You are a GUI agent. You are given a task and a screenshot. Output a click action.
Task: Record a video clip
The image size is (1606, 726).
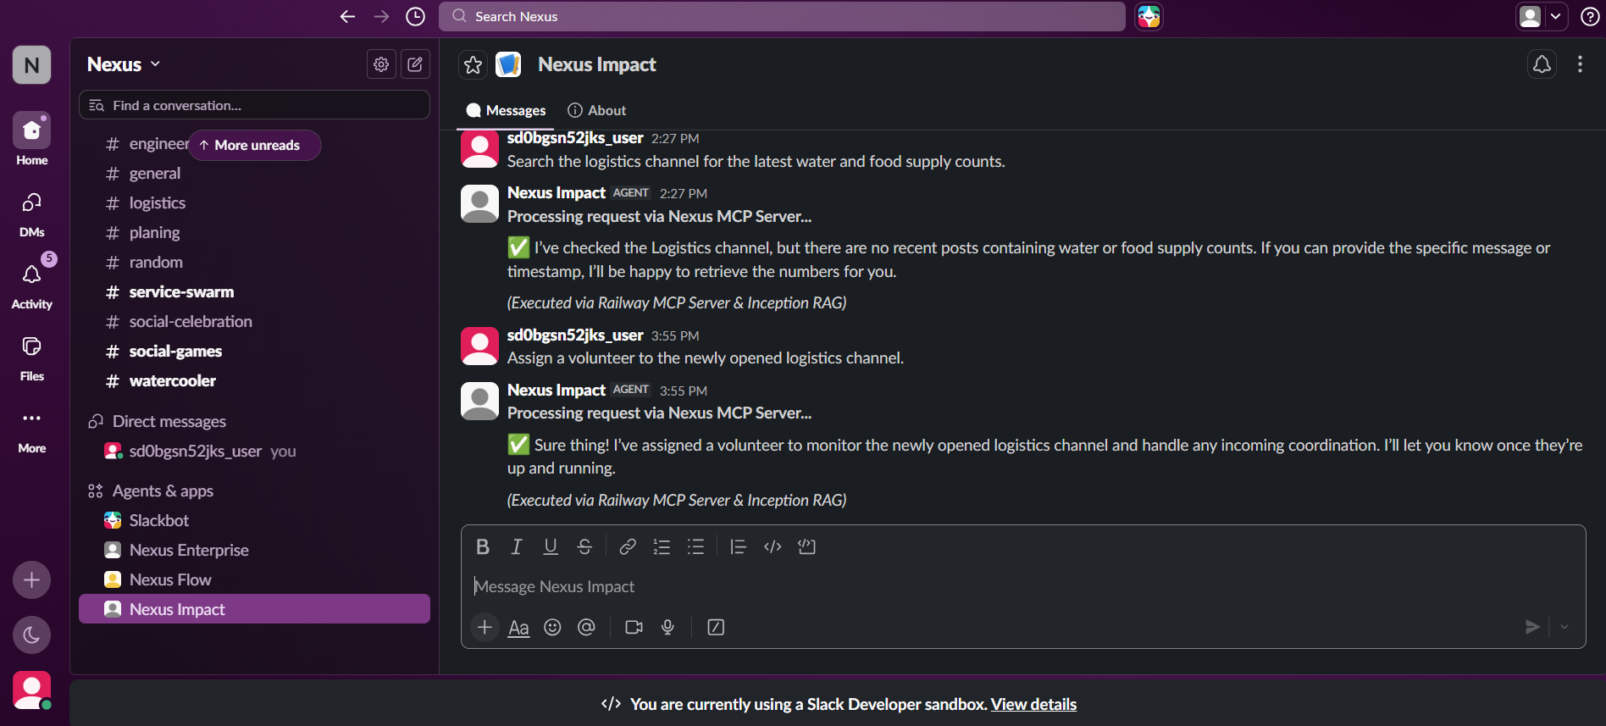point(634,628)
